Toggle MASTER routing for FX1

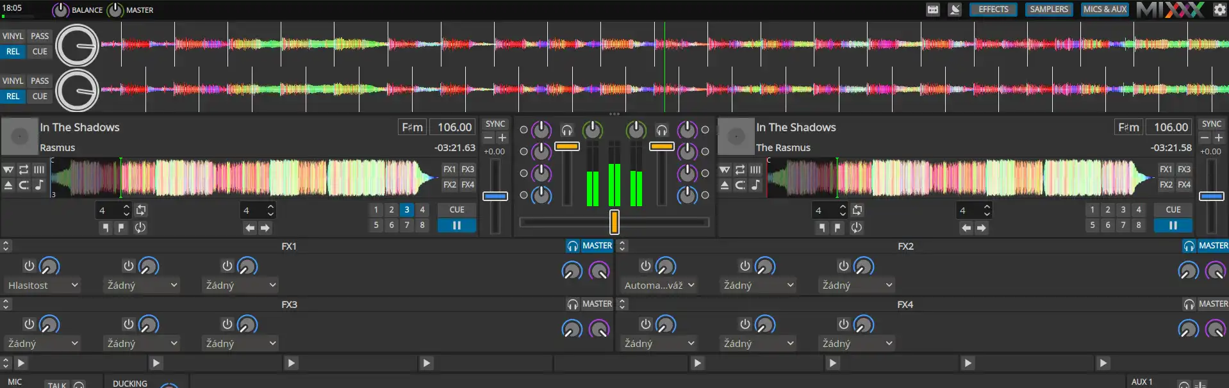pyautogui.click(x=597, y=246)
